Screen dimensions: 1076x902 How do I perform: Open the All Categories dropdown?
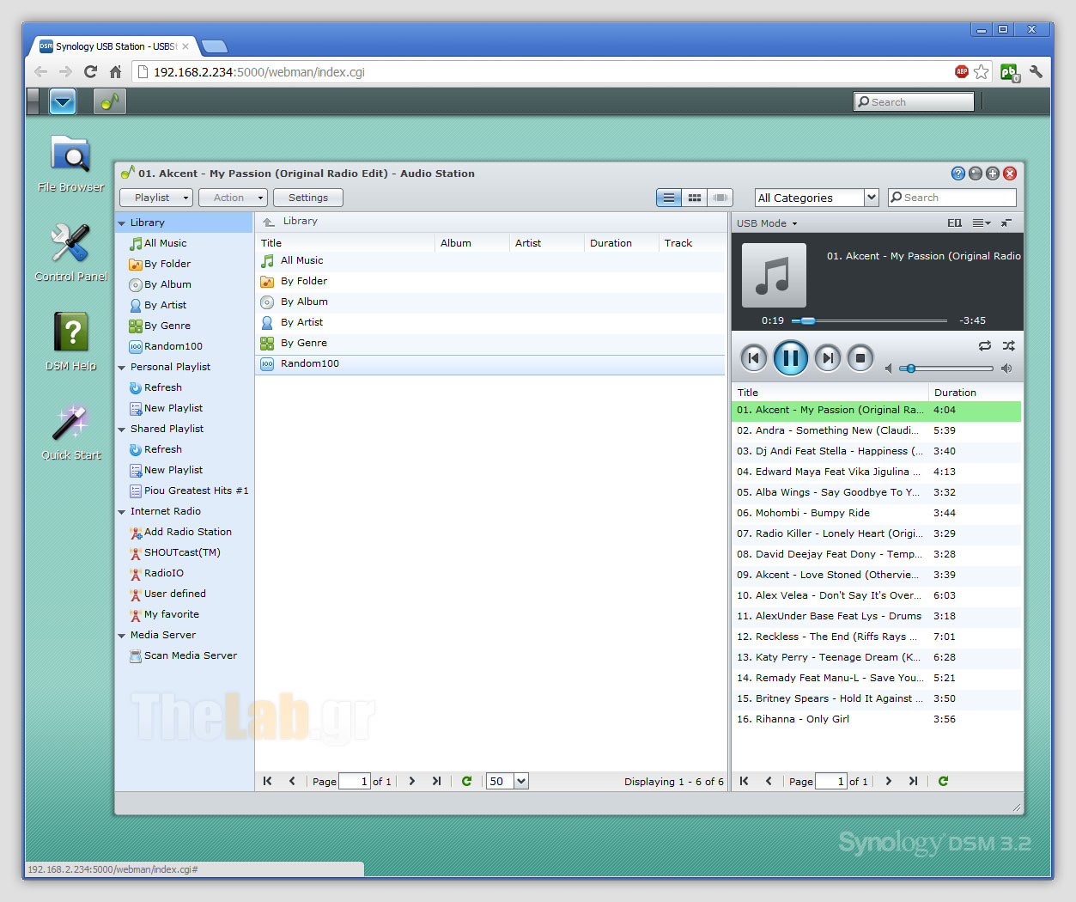(x=817, y=198)
